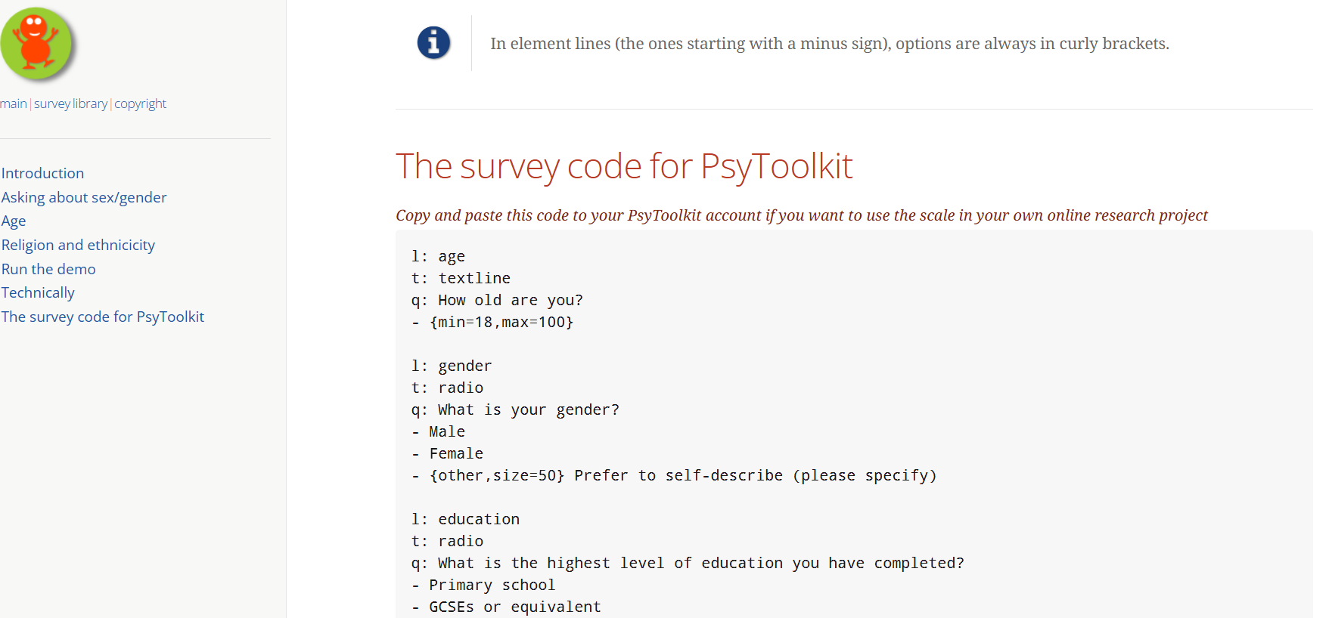Click the italic copy and paste instruction

(x=801, y=215)
